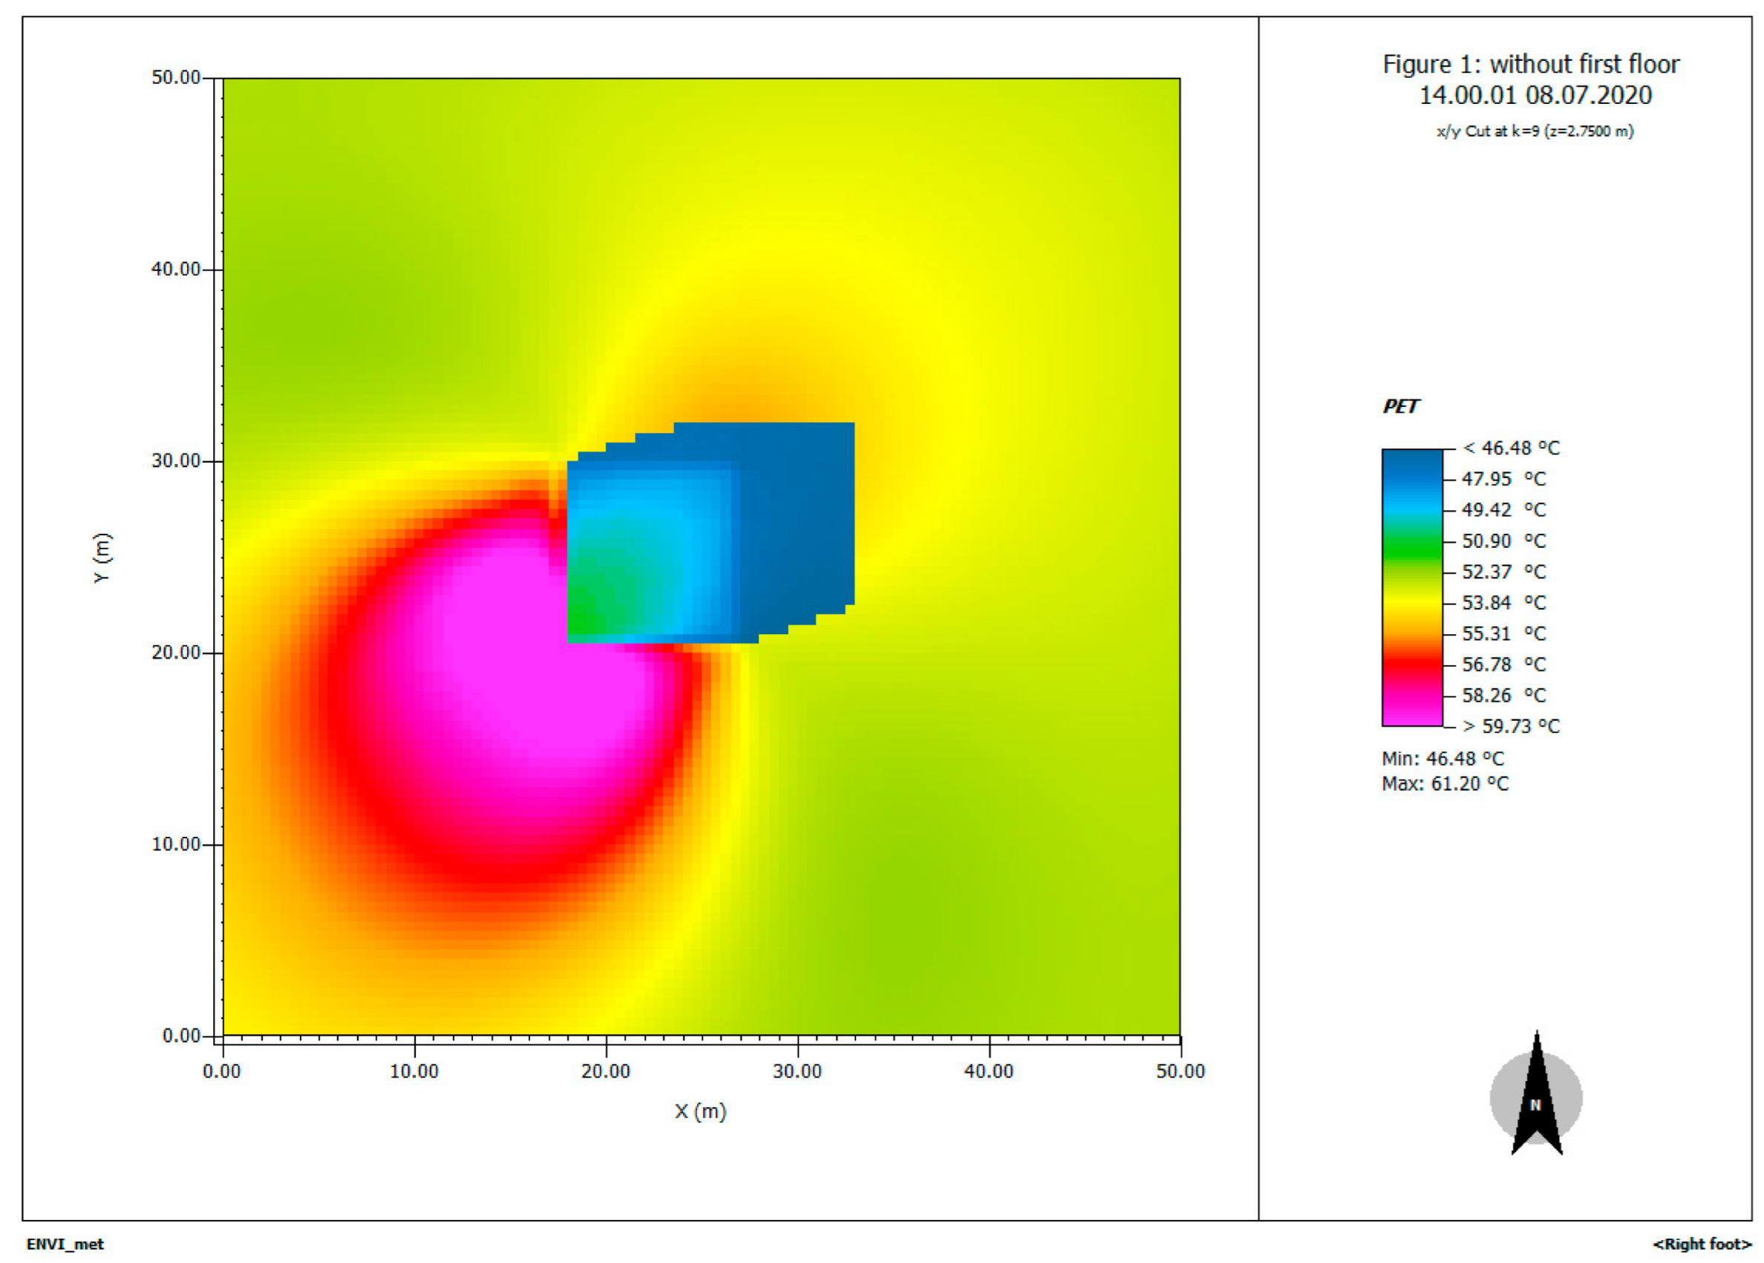Click the x/y Cut at k=9 subtitle
The image size is (1764, 1263).
tap(1535, 131)
